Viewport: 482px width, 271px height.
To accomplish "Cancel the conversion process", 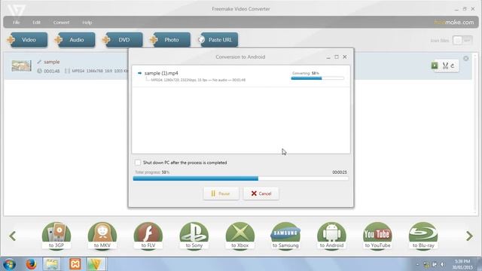I will click(261, 193).
